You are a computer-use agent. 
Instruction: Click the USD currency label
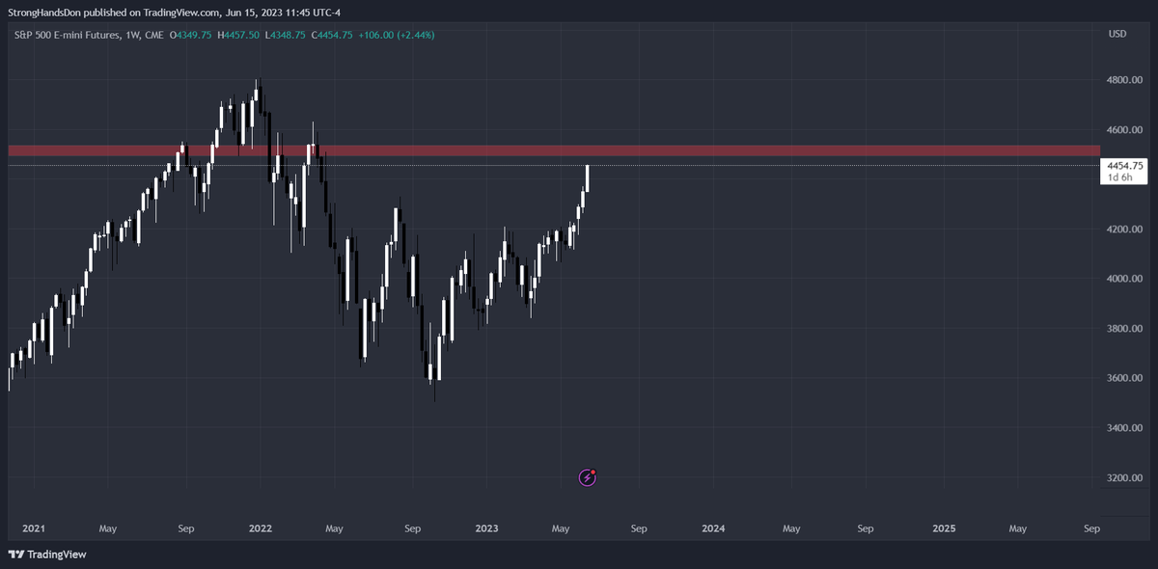point(1118,34)
